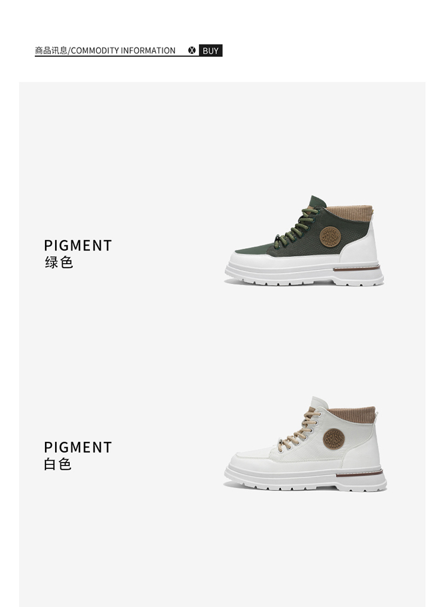444x607 pixels.
Task: Choose the 白色 white color option text
Action: [x=58, y=464]
